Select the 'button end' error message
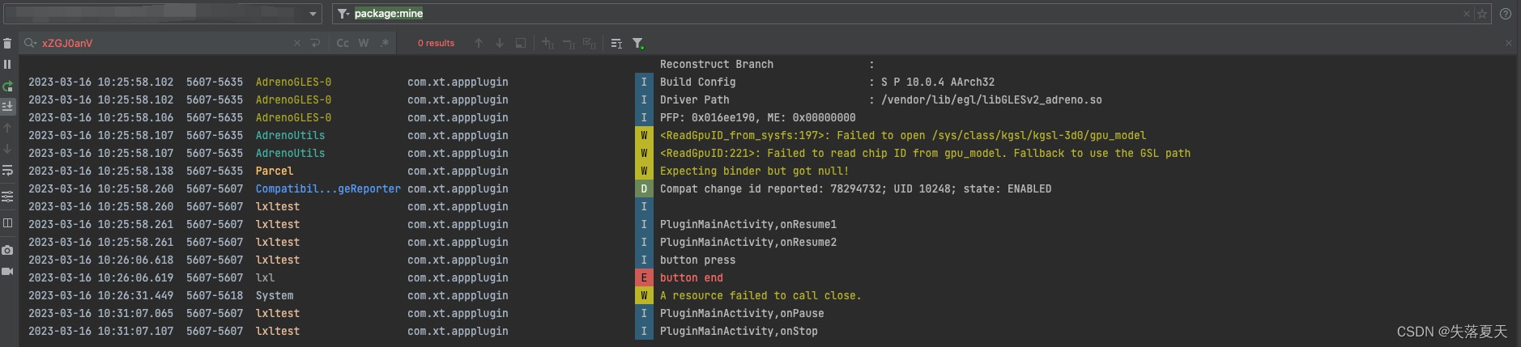This screenshot has height=347, width=1521. tap(691, 277)
